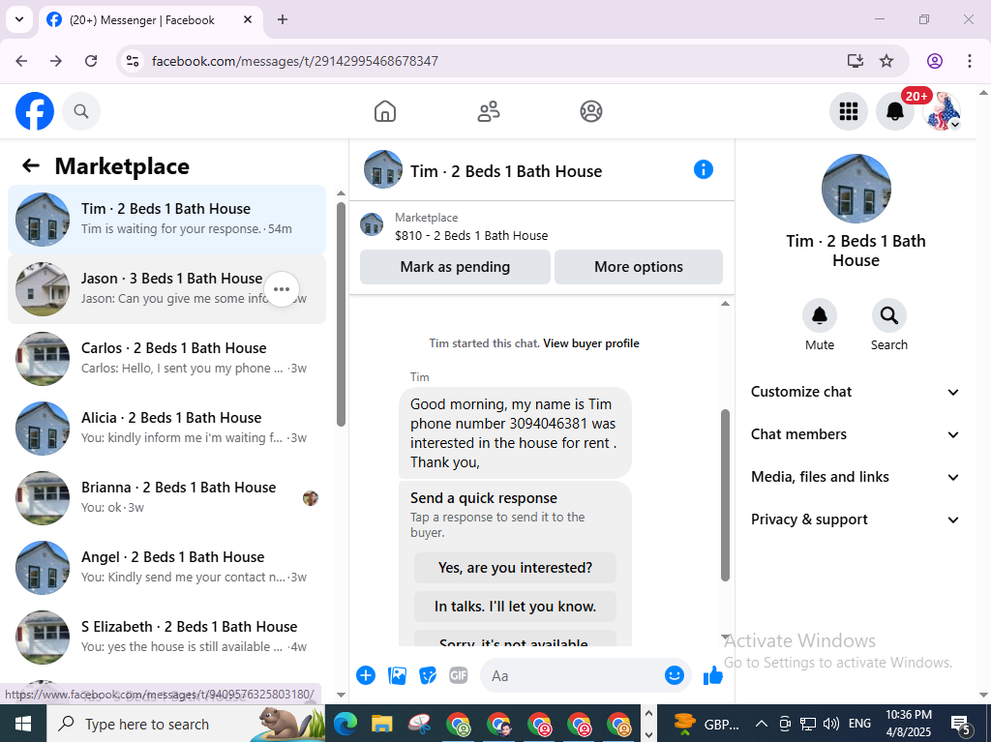This screenshot has width=991, height=742.
Task: Open notifications bell with 20+ badge
Action: 895,111
